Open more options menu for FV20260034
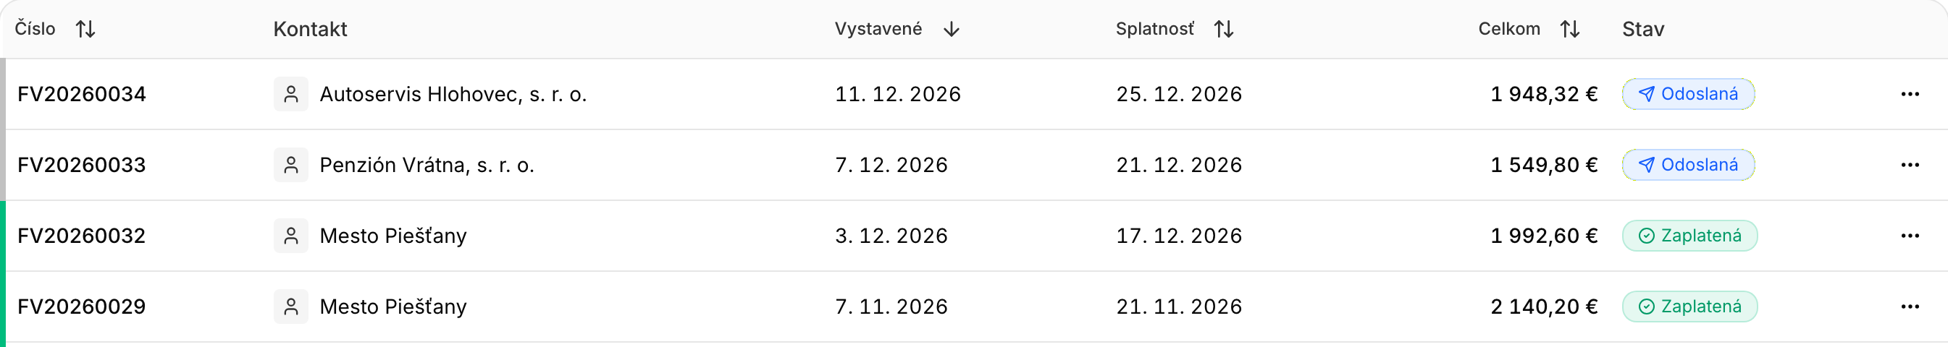This screenshot has width=1948, height=347. [1910, 94]
